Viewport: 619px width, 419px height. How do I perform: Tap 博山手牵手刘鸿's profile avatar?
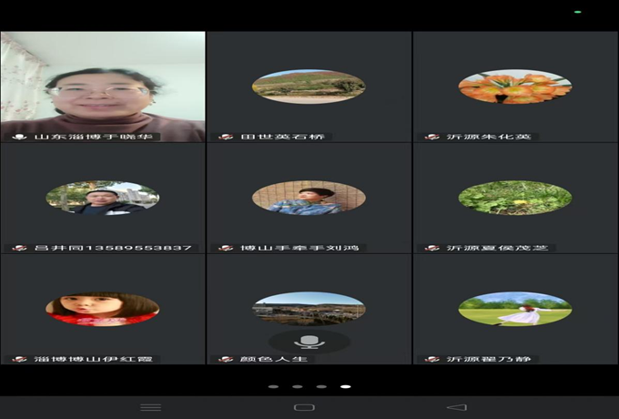pyautogui.click(x=309, y=198)
